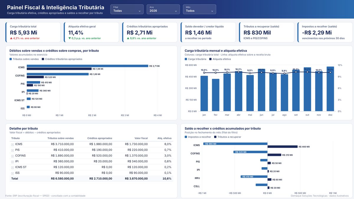Click the jan column in monthly chart
This screenshot has height=199, width=354.
tap(204, 93)
